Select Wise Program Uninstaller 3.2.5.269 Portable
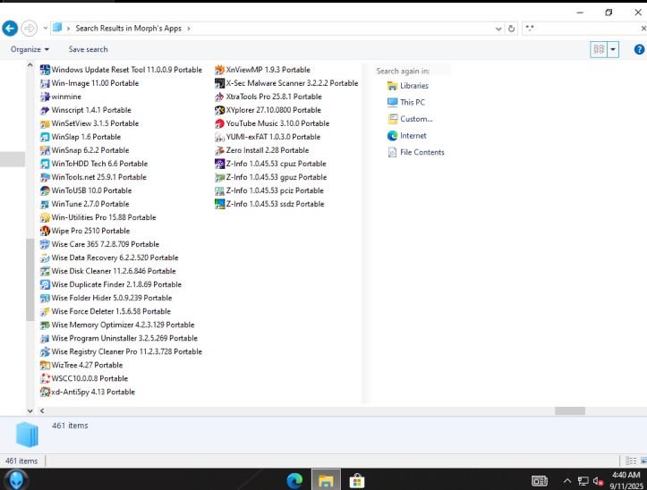The width and height of the screenshot is (647, 490). [119, 338]
